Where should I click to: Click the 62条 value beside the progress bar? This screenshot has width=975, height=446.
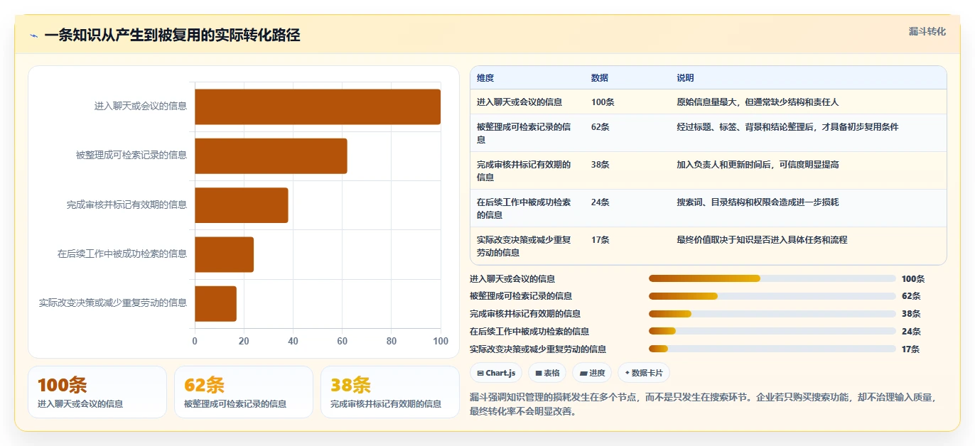[x=911, y=296]
